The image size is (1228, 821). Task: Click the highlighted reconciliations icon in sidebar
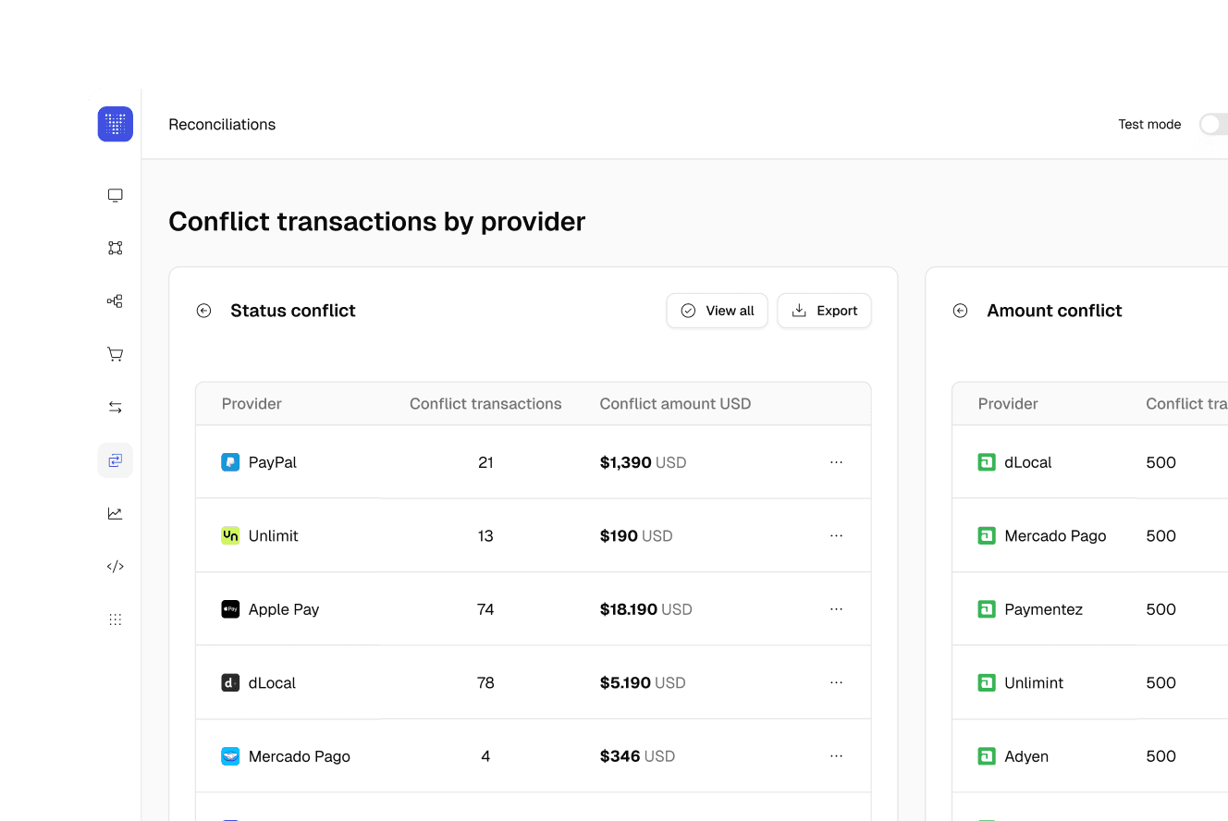(x=116, y=460)
